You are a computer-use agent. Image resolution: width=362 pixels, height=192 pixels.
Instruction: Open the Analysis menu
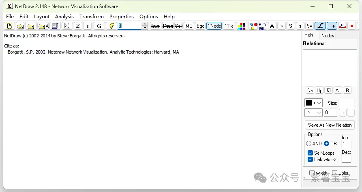point(64,17)
